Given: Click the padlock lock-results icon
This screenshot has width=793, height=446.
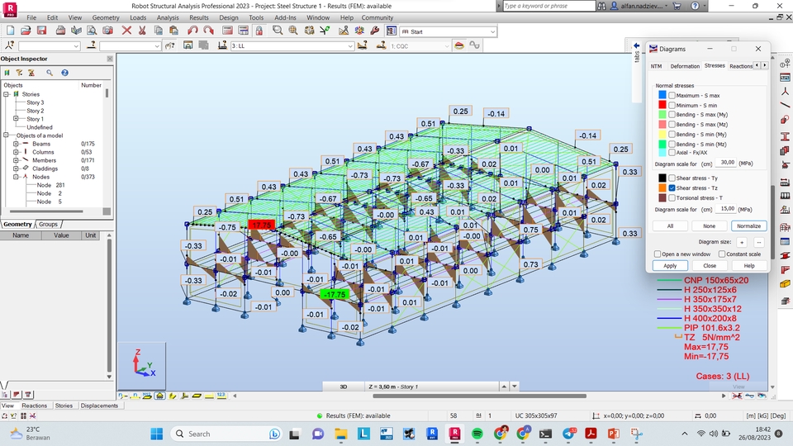Looking at the screenshot, I should (x=259, y=31).
